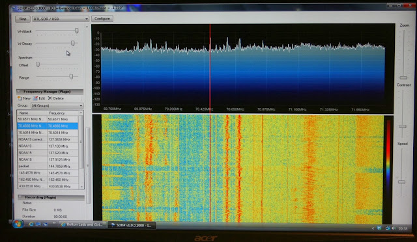Select the packet 144.7859 MHz entry

click(x=48, y=166)
